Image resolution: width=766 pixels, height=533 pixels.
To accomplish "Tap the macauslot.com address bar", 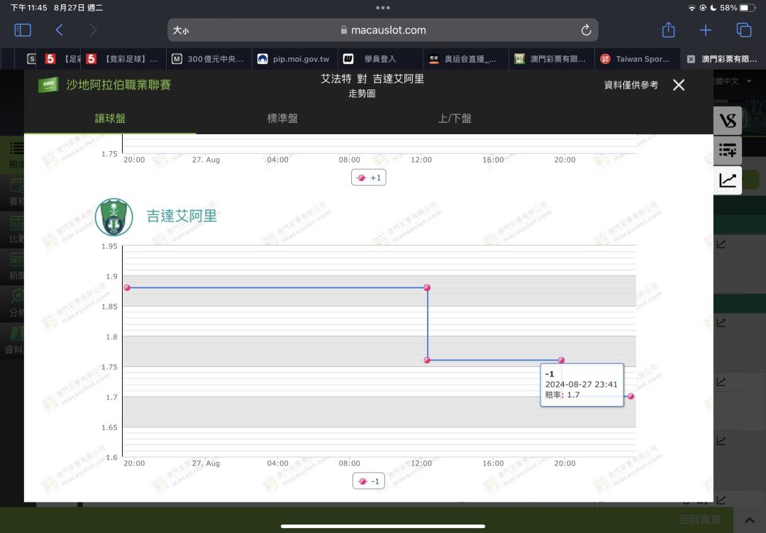I will pyautogui.click(x=383, y=31).
